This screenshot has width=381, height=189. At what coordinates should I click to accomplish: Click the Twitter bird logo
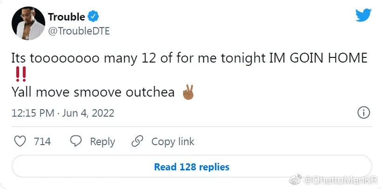pyautogui.click(x=363, y=15)
